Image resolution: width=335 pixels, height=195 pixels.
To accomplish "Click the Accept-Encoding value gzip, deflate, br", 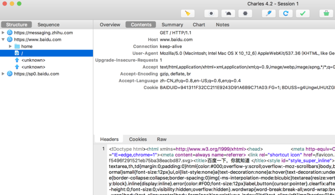I will pyautogui.click(x=175, y=73).
